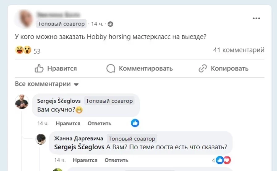Click the thumbs-up icon on the post
The height and width of the screenshot is (171, 277).
click(39, 68)
